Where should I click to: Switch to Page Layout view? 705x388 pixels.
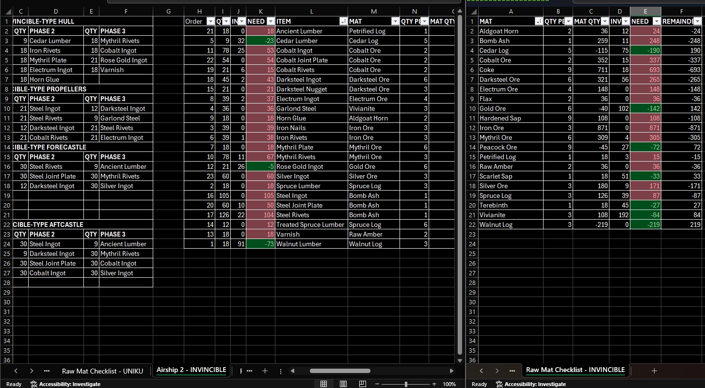point(343,384)
